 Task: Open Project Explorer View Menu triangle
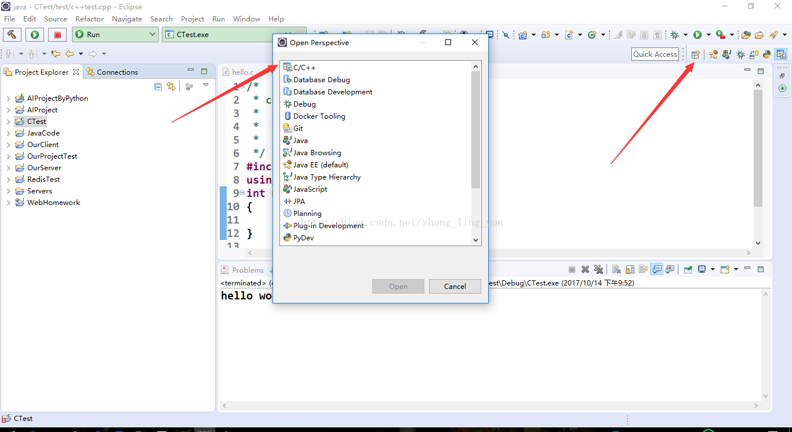point(206,86)
